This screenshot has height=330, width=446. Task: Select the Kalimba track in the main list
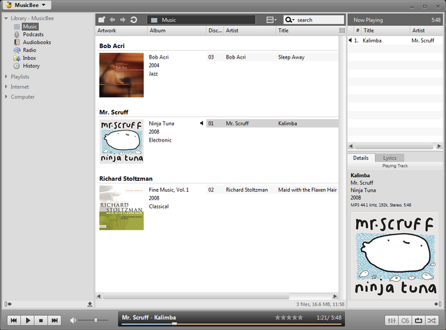point(272,123)
